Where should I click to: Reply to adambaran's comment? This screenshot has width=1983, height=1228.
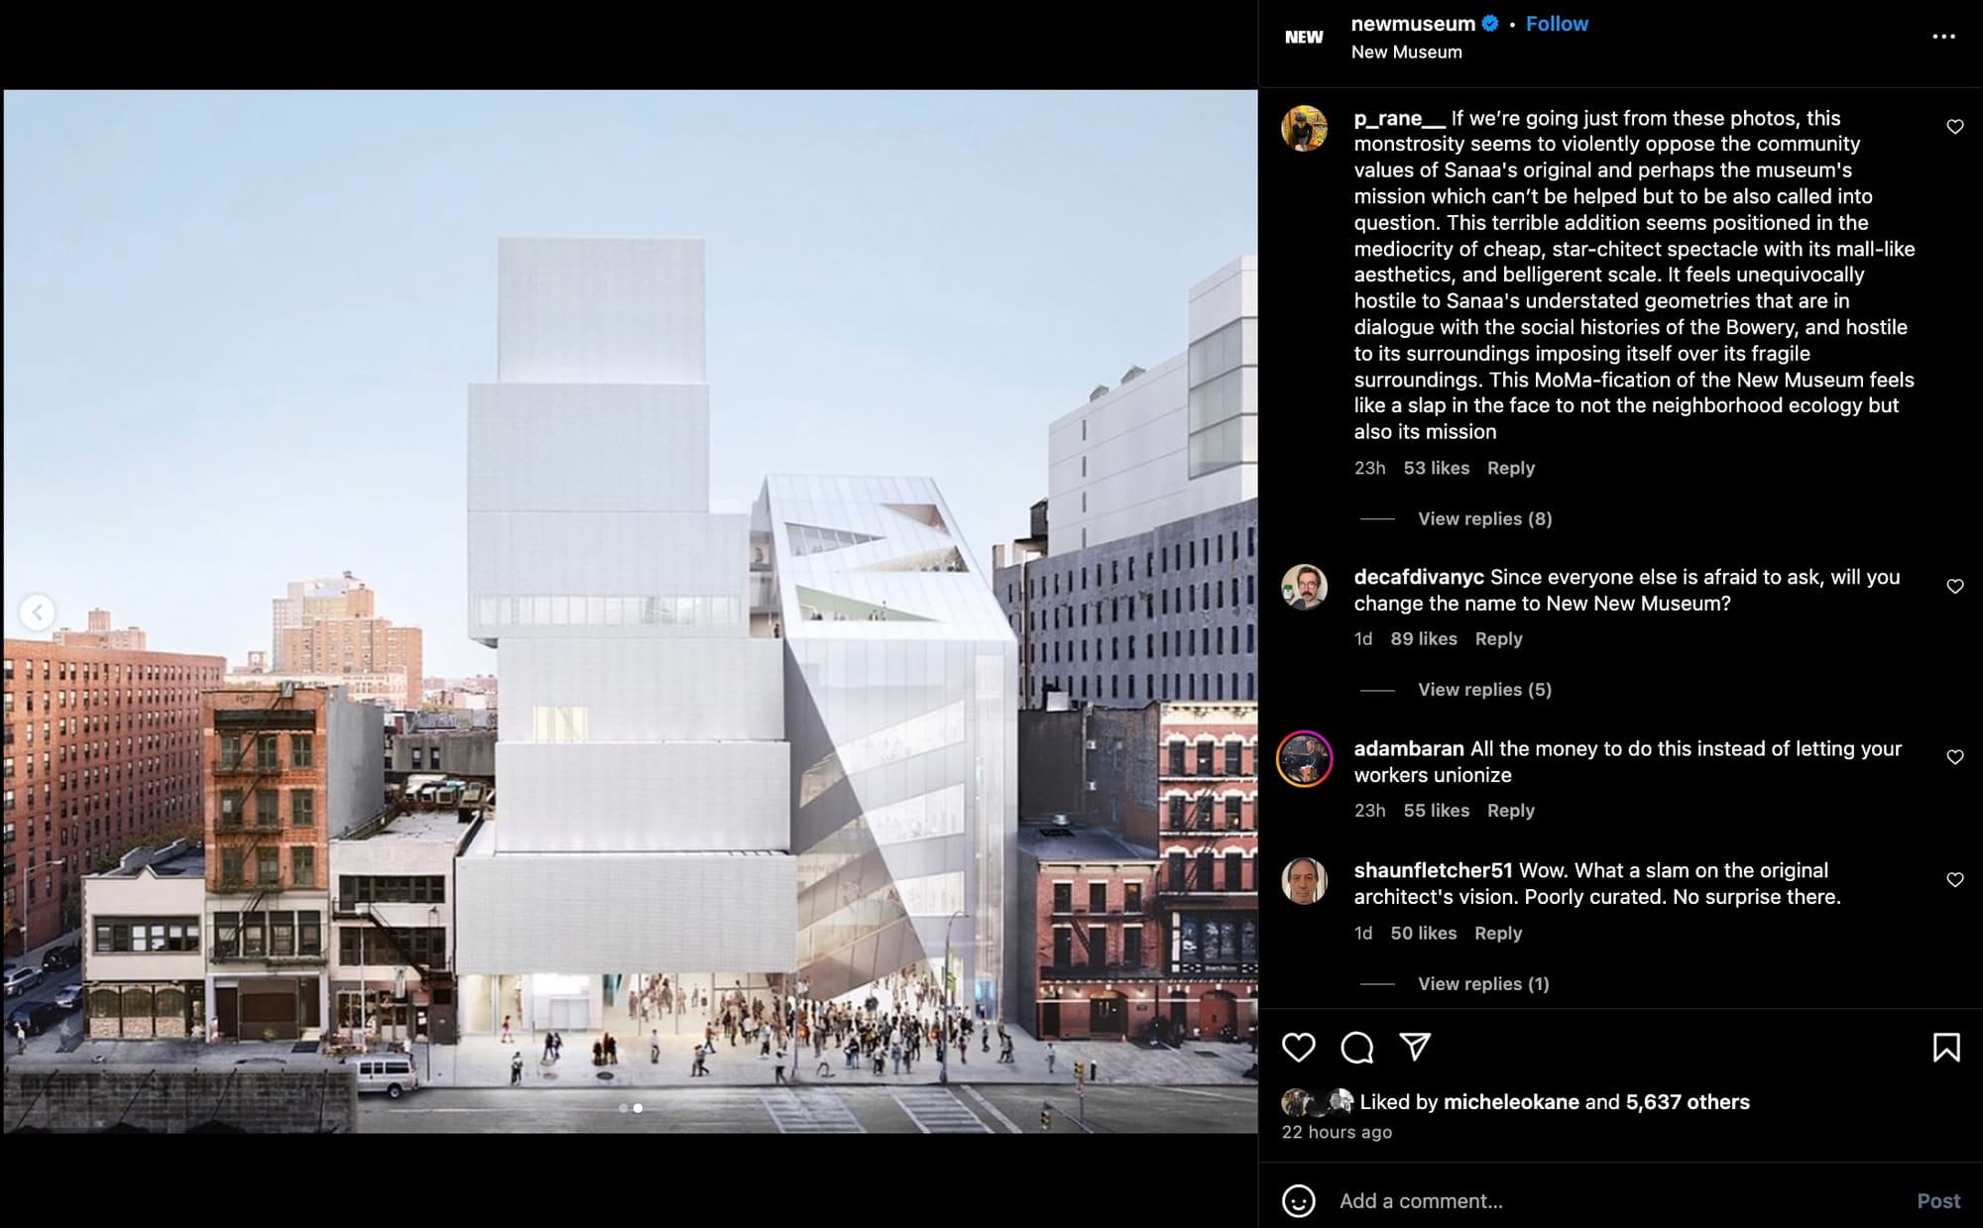pos(1510,811)
